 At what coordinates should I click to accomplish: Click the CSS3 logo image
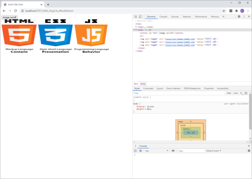(x=55, y=36)
